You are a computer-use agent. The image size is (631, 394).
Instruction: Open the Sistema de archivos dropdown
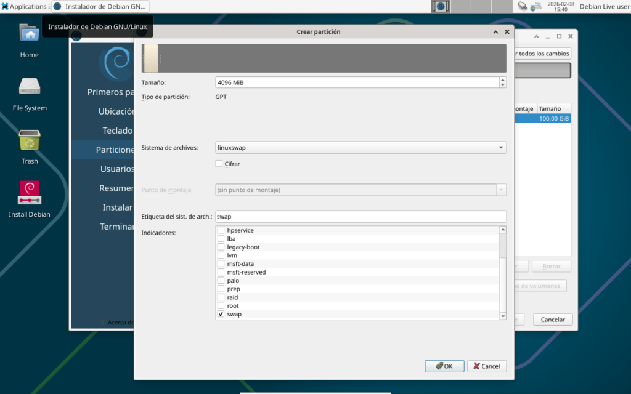point(360,148)
